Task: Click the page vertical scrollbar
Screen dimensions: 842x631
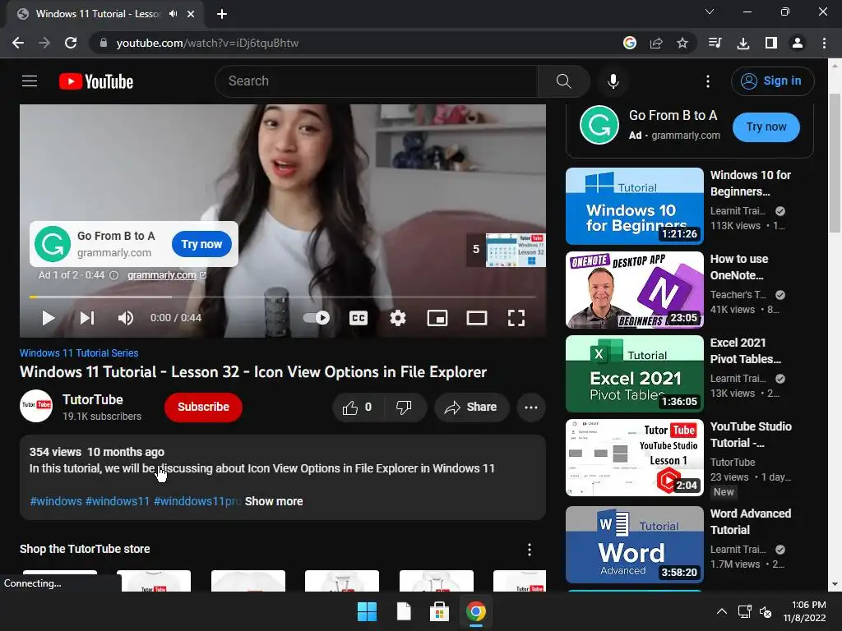Action: click(x=835, y=163)
